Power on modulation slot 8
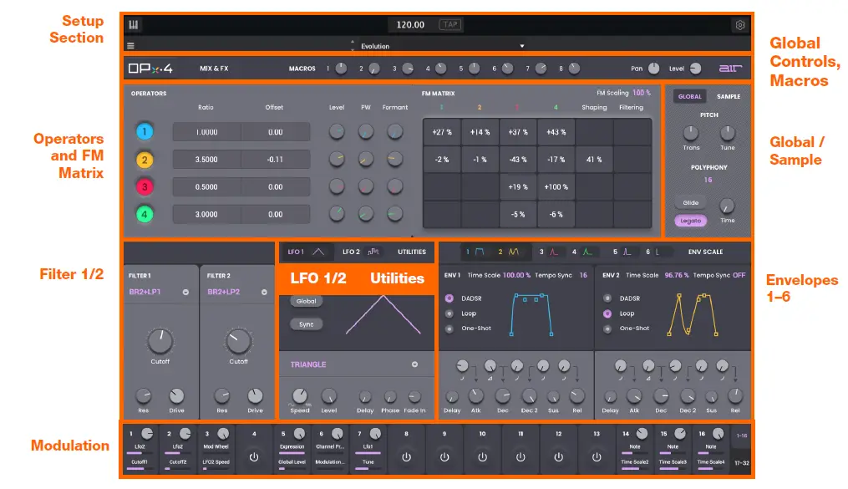This screenshot has width=848, height=489. (407, 456)
